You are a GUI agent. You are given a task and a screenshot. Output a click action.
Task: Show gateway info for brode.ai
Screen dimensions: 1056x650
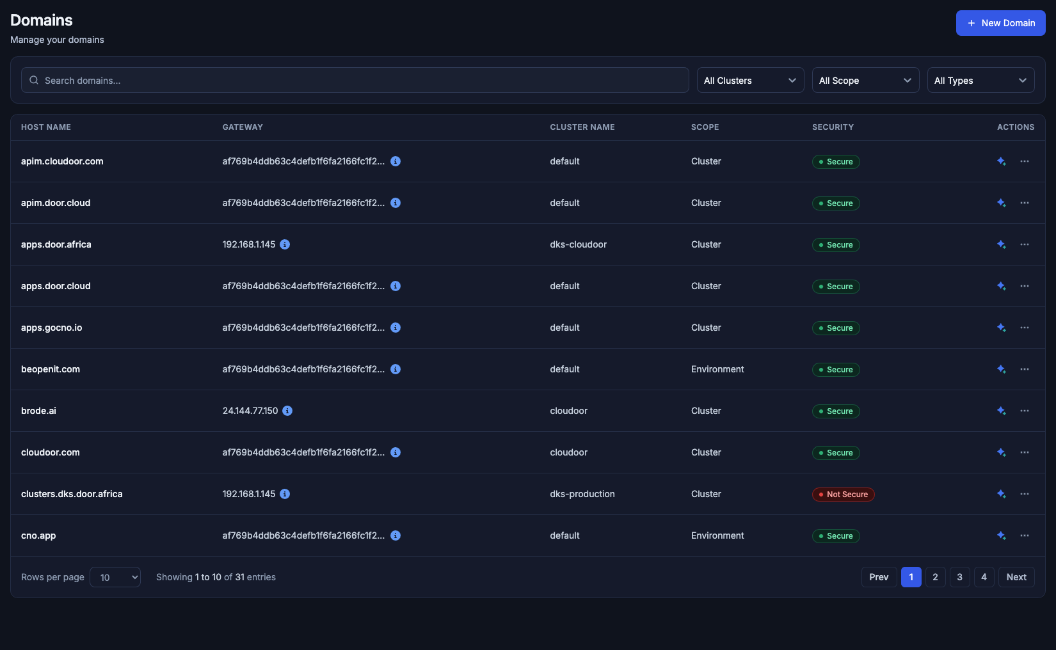pos(287,411)
